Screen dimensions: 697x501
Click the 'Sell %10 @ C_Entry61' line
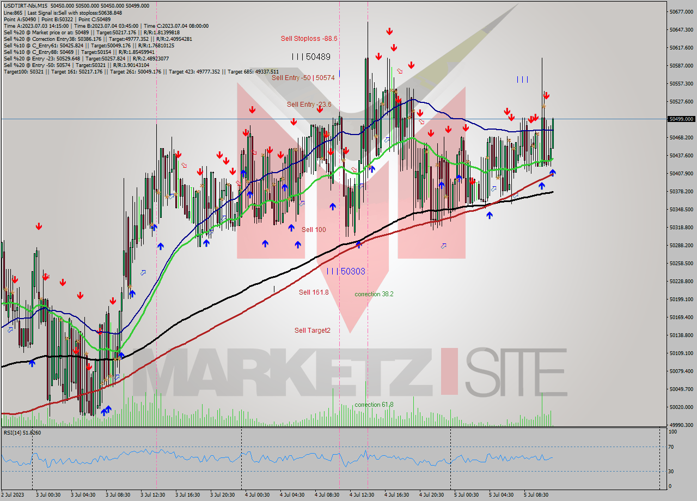coord(89,45)
